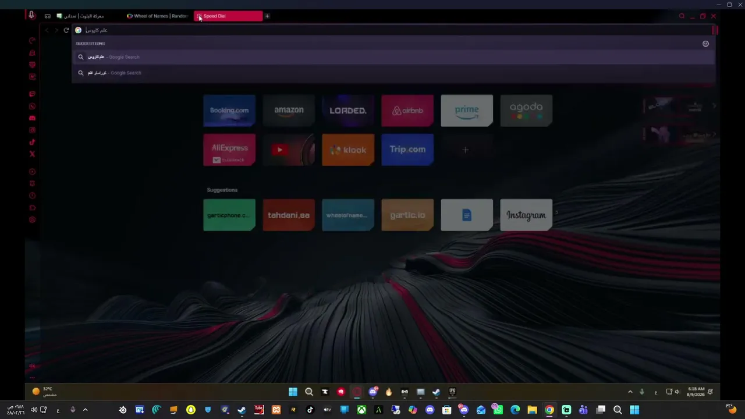The image size is (745, 419).
Task: Open the Loaded speed dial tile
Action: pyautogui.click(x=348, y=111)
